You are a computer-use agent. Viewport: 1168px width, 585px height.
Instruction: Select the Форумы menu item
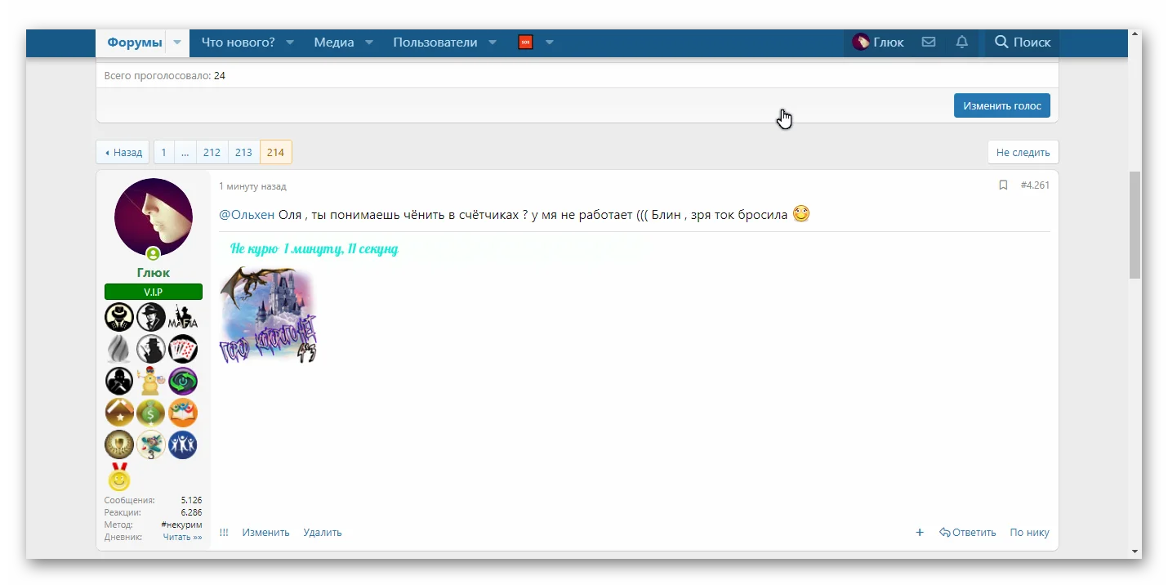point(136,42)
